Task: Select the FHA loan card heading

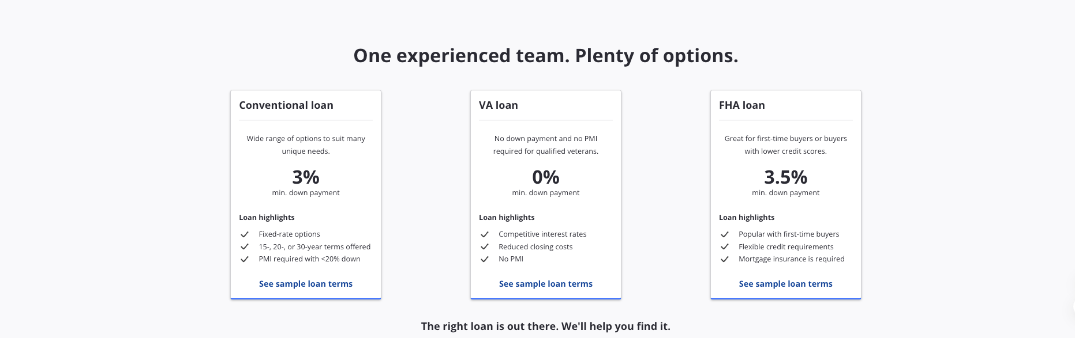Action: 742,105
